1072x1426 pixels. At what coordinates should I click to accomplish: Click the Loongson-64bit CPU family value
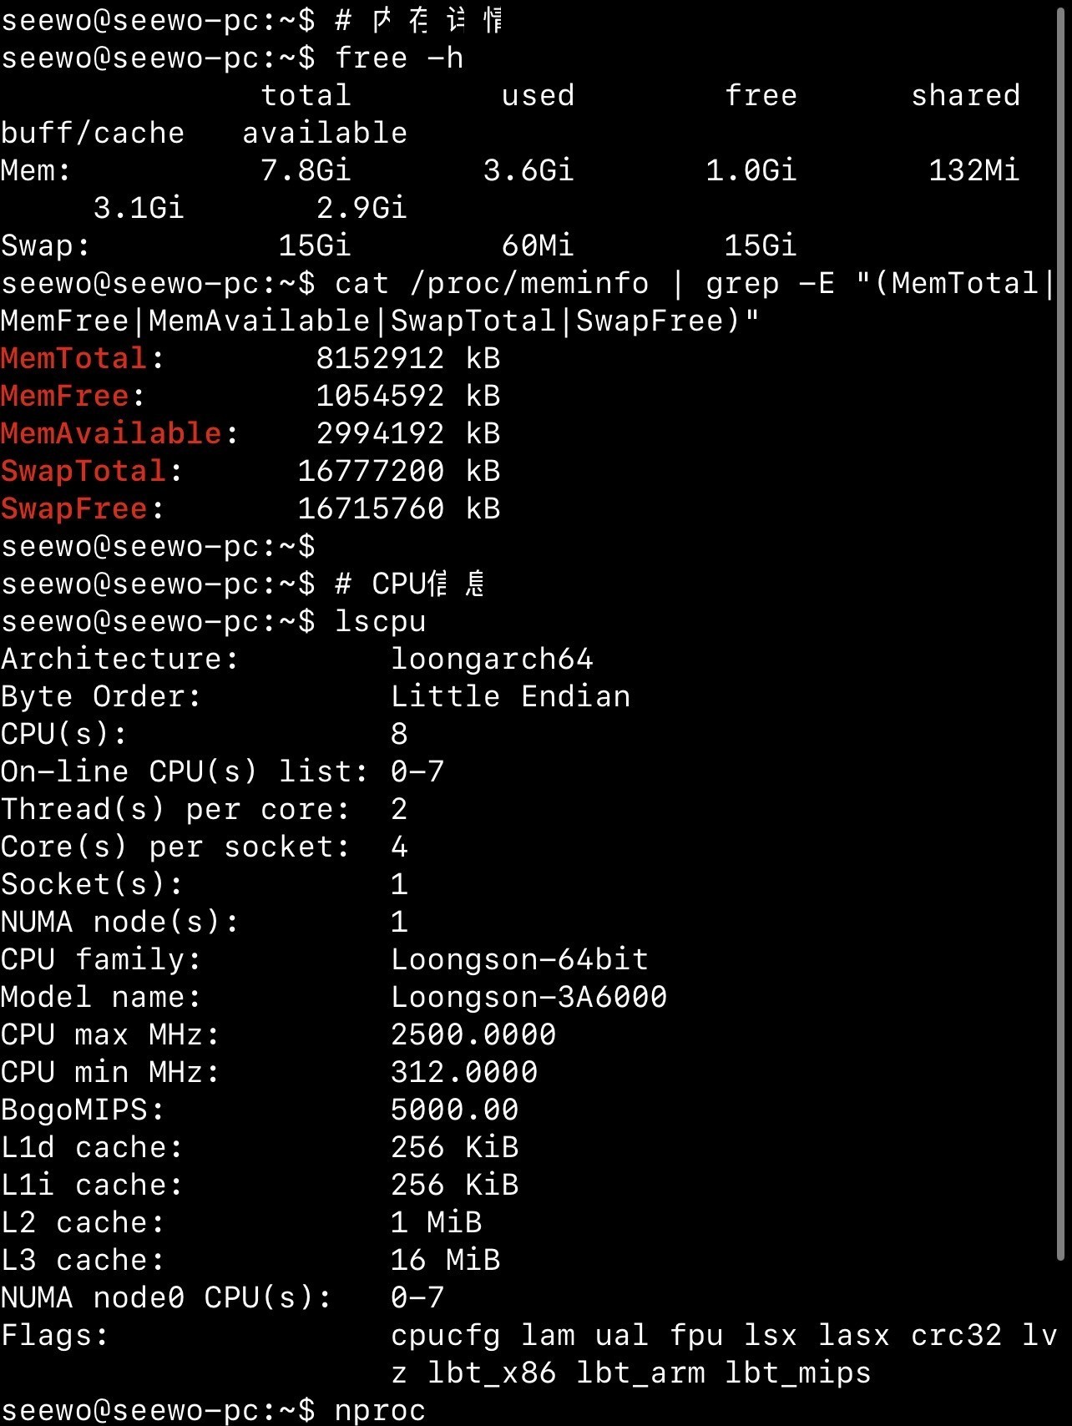tap(519, 960)
